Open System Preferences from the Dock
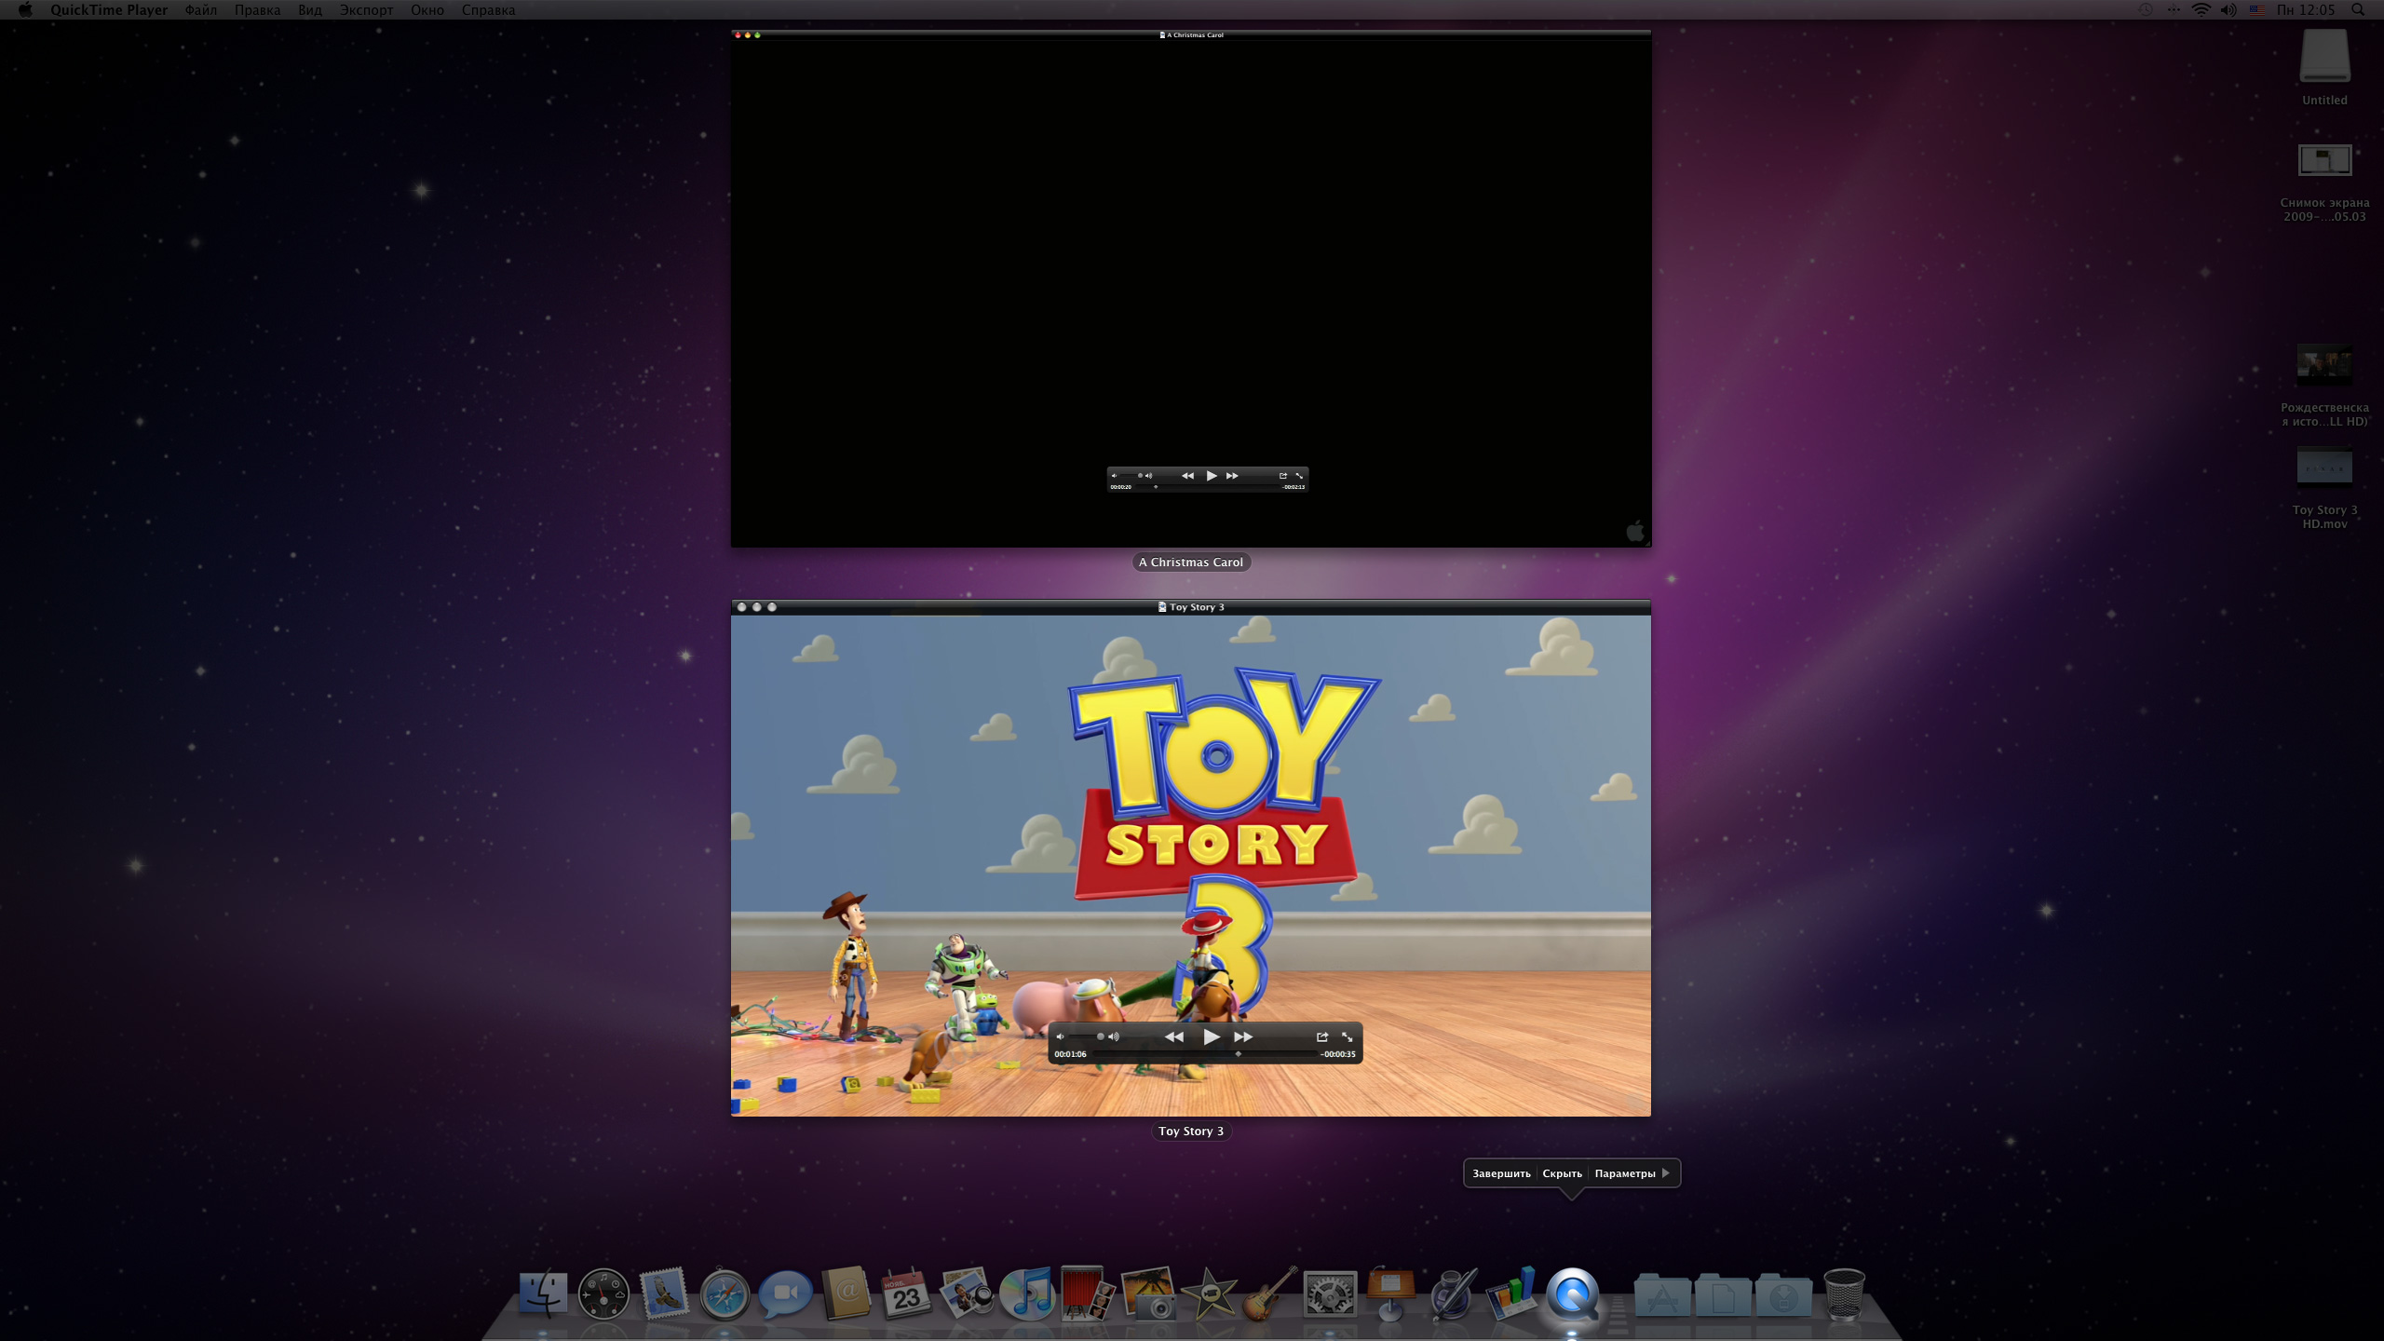Image resolution: width=2384 pixels, height=1341 pixels. [x=1330, y=1293]
